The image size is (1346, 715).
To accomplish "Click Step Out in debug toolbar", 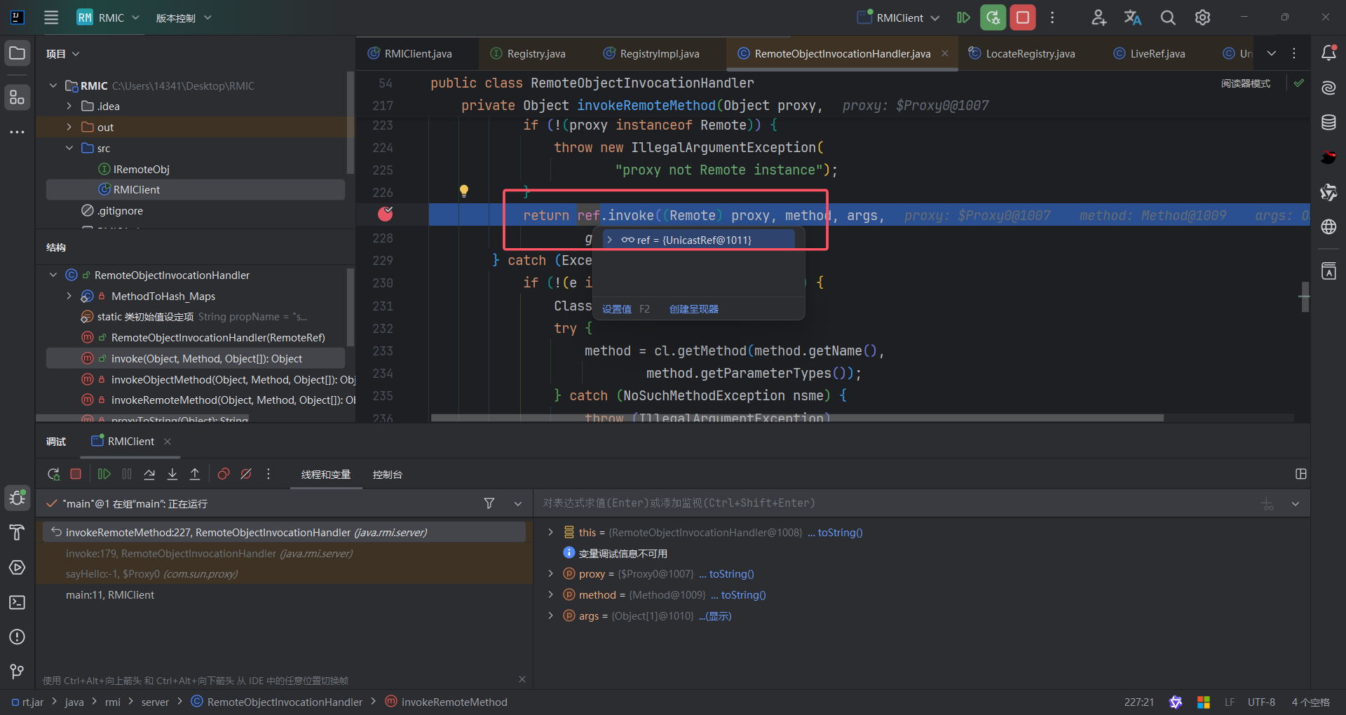I will [195, 475].
